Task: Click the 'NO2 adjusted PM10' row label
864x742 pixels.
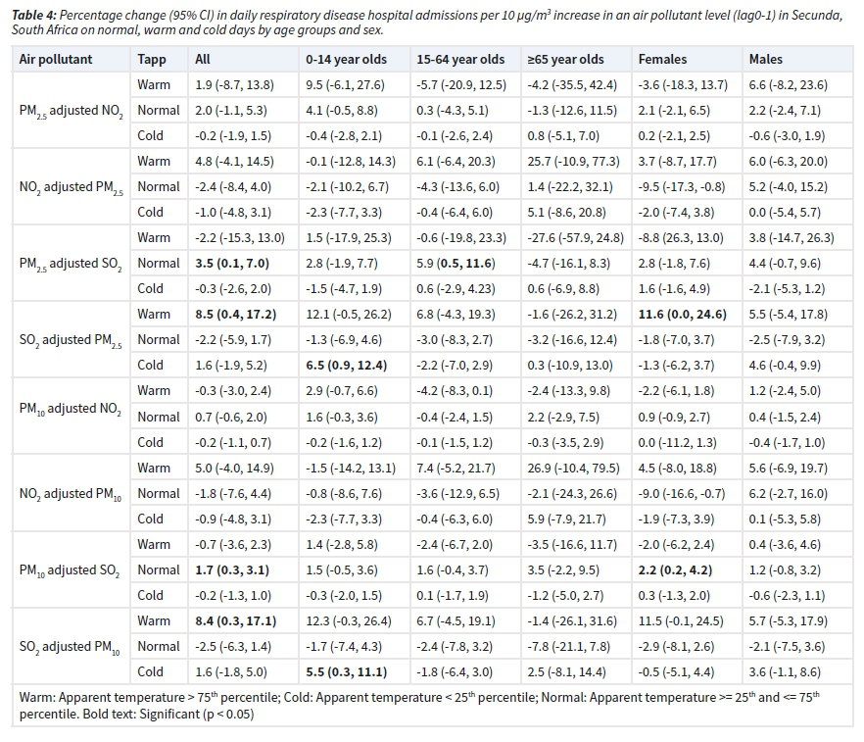Action: tap(72, 493)
